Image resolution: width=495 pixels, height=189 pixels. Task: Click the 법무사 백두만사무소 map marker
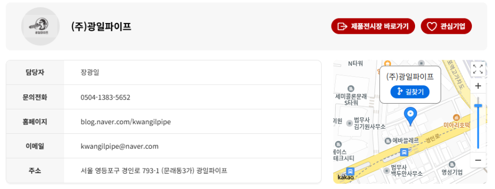click(387, 171)
